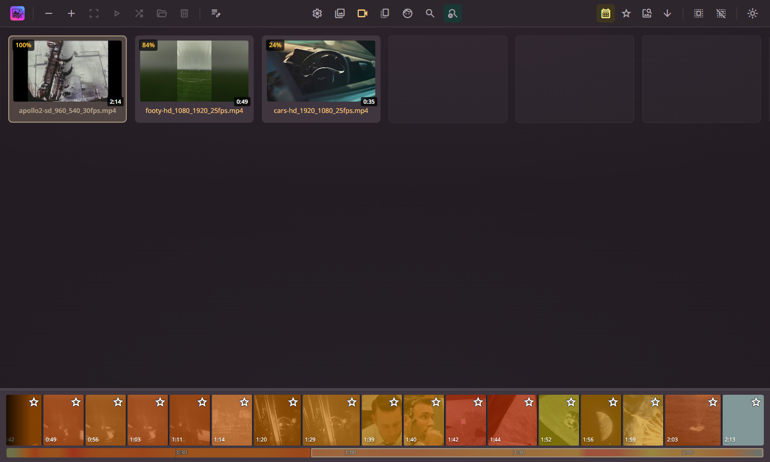Viewport: 770px width, 462px height.
Task: Toggle light/dark theme sun icon
Action: point(753,13)
